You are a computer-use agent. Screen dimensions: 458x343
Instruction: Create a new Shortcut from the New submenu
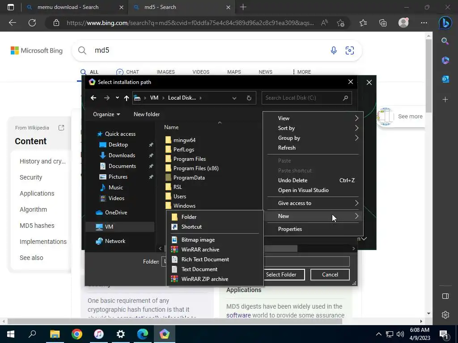pos(215,227)
